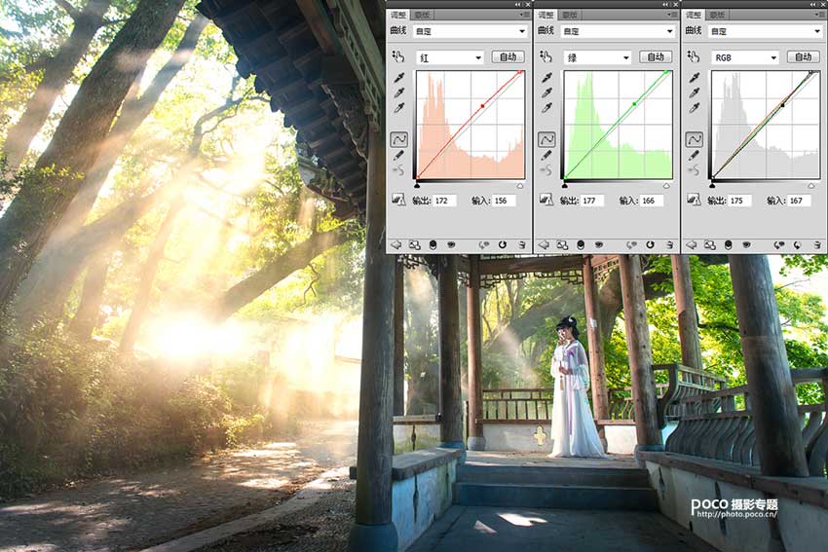This screenshot has height=552, width=828.
Task: Select the on-image adjustment tool in the Green curves panel
Action: tap(546, 56)
